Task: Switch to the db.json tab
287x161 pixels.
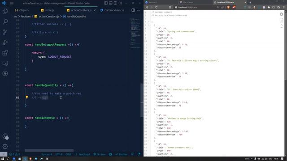Action: pos(22,10)
